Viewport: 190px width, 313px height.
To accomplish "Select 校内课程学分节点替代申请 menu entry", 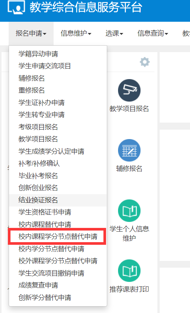I will (x=58, y=237).
